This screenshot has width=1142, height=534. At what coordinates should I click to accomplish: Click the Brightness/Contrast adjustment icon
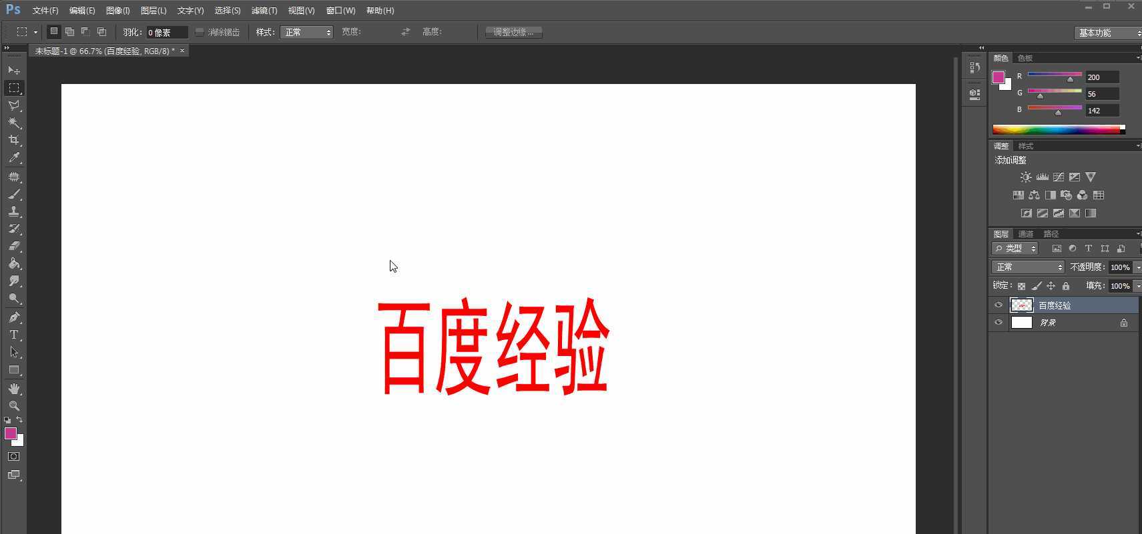pyautogui.click(x=1026, y=177)
